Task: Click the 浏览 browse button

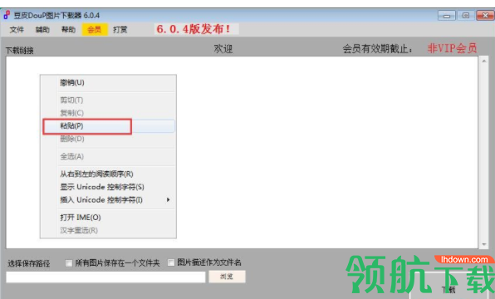Action: (x=227, y=277)
